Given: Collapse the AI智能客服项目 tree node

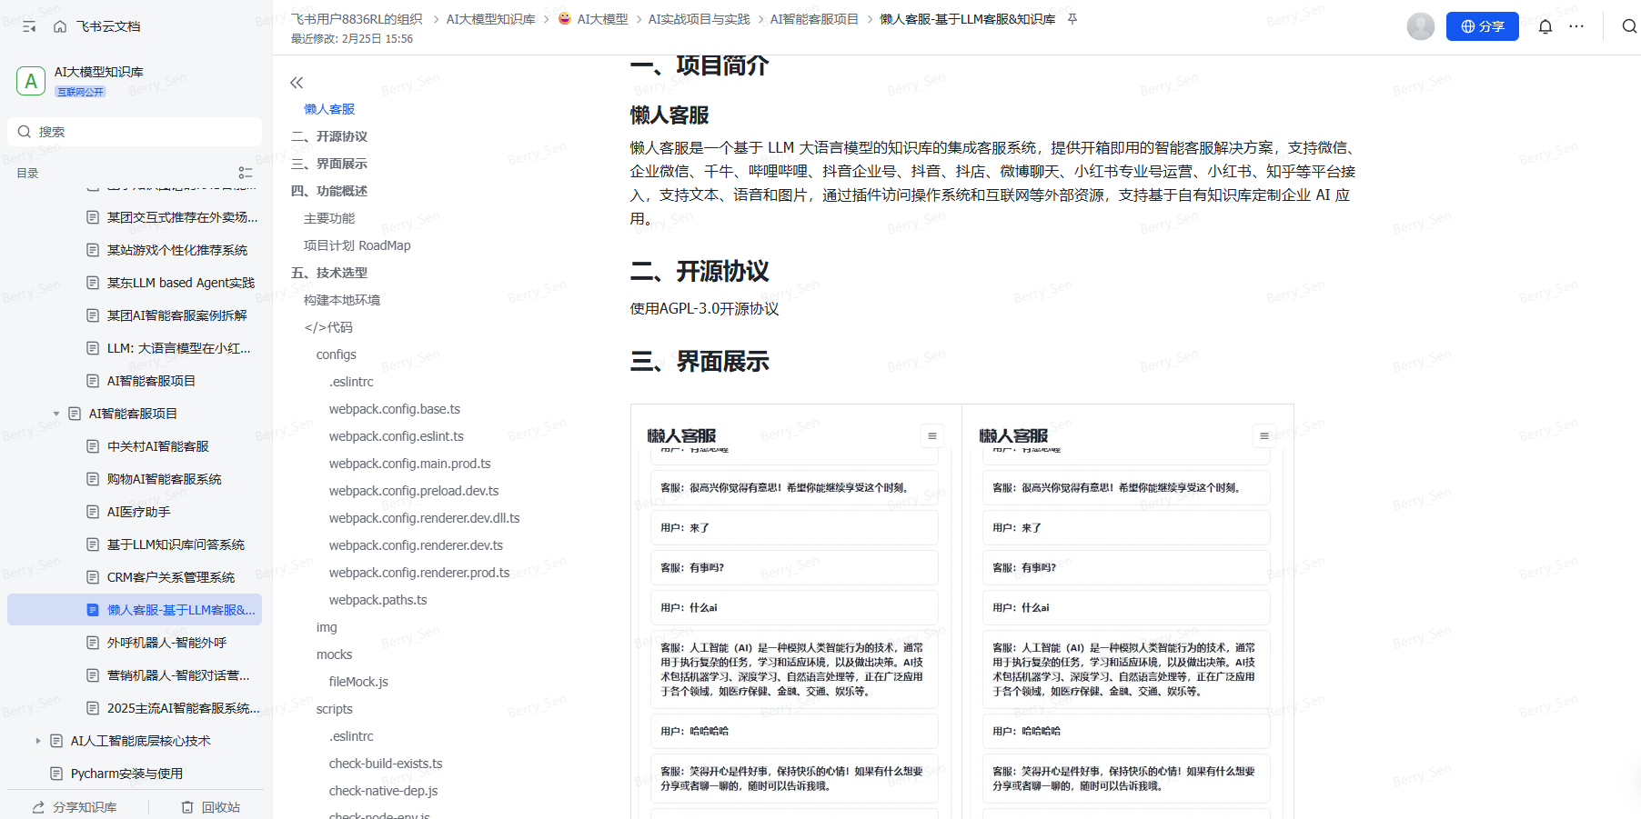Looking at the screenshot, I should coord(56,414).
